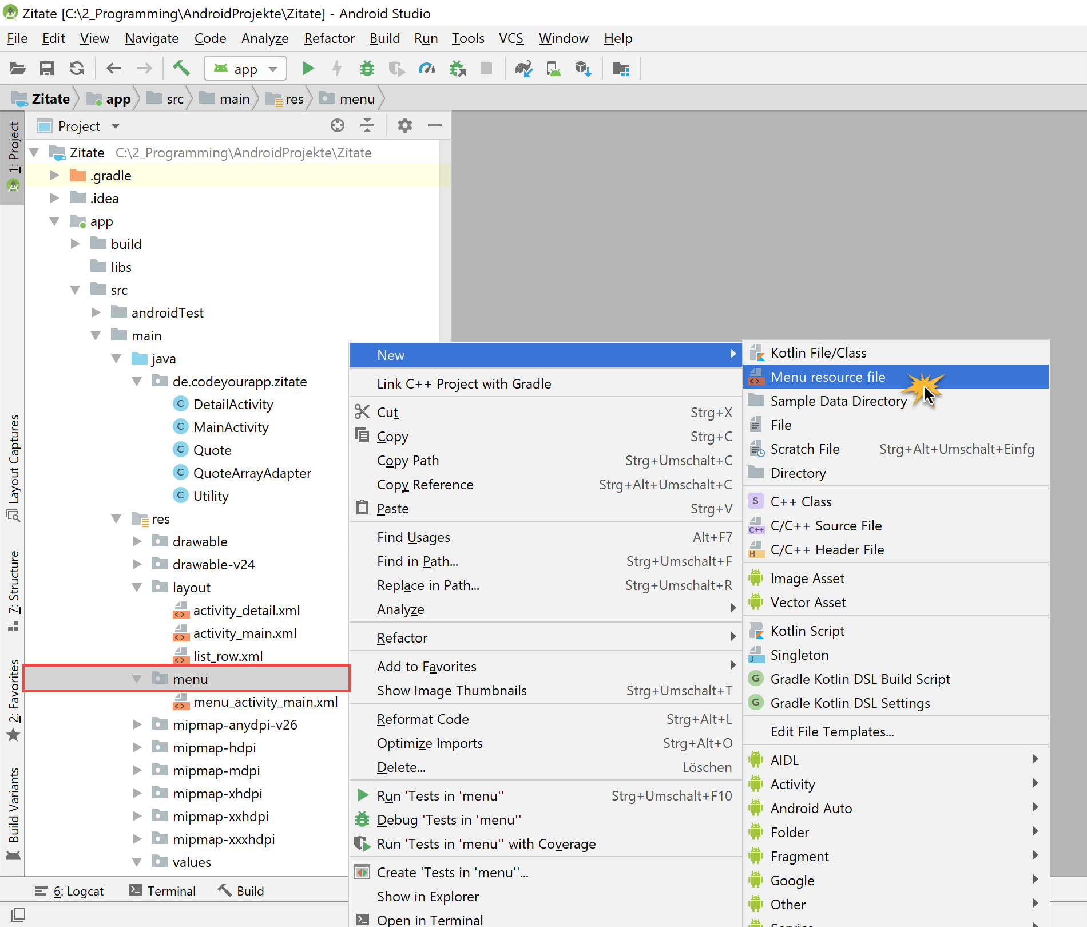Expand the build folder

76,244
